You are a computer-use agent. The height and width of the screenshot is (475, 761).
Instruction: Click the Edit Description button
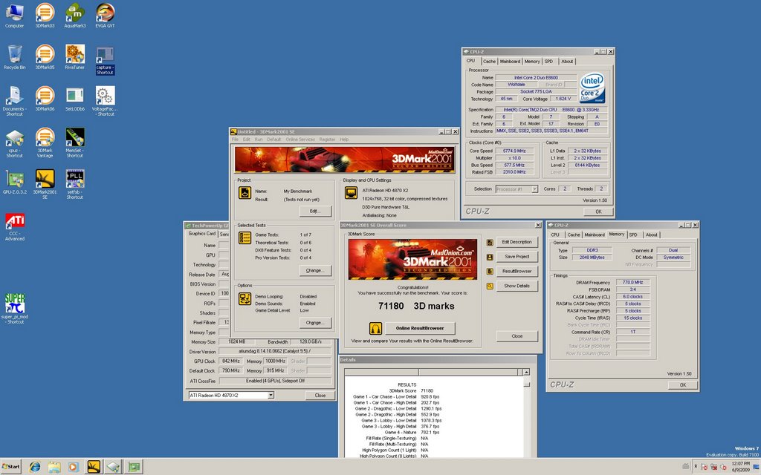[x=517, y=242]
